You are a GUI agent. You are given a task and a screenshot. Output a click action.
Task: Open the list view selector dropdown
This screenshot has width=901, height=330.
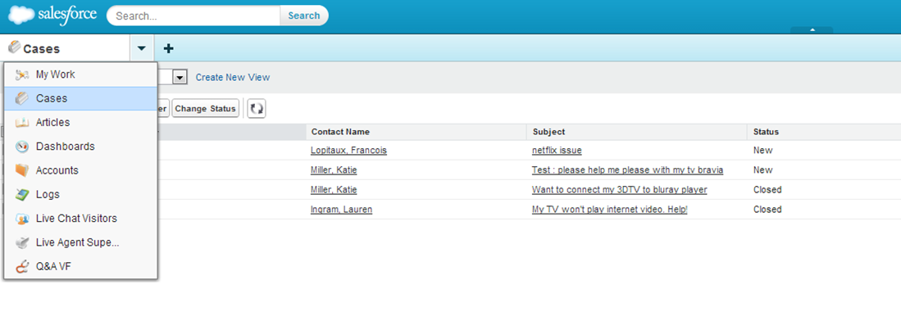tap(180, 77)
